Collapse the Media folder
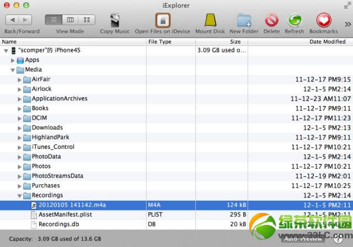Screen dimensions: 353x247 (13, 70)
